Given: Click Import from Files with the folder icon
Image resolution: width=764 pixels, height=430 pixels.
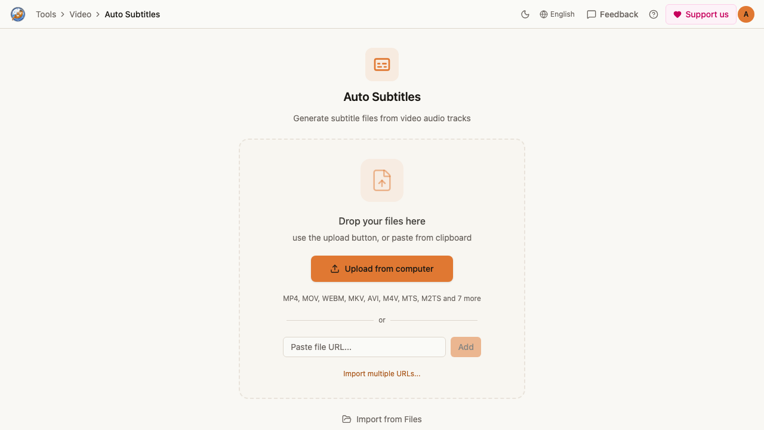Looking at the screenshot, I should tap(382, 419).
